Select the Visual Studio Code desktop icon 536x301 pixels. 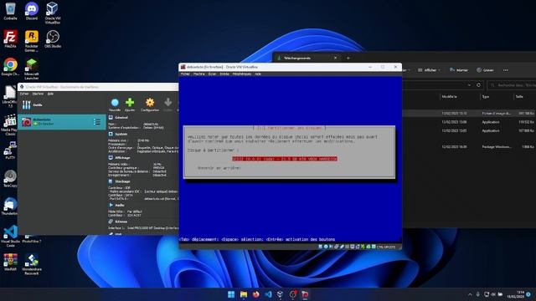click(10, 237)
